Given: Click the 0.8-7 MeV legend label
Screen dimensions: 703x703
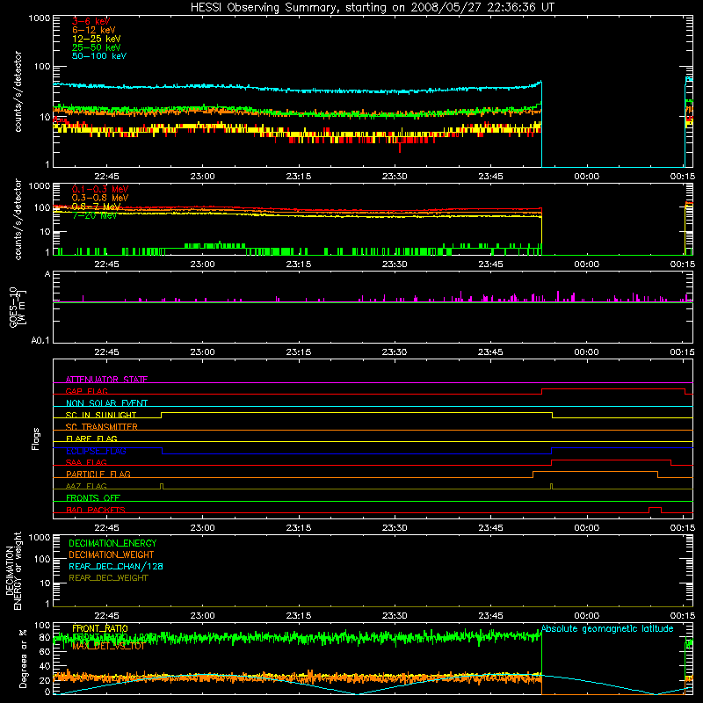Looking at the screenshot, I should click(97, 207).
